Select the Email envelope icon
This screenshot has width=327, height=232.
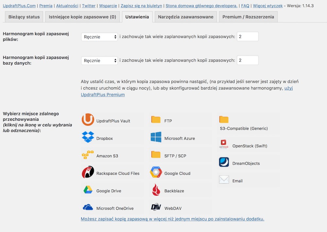point(224,179)
